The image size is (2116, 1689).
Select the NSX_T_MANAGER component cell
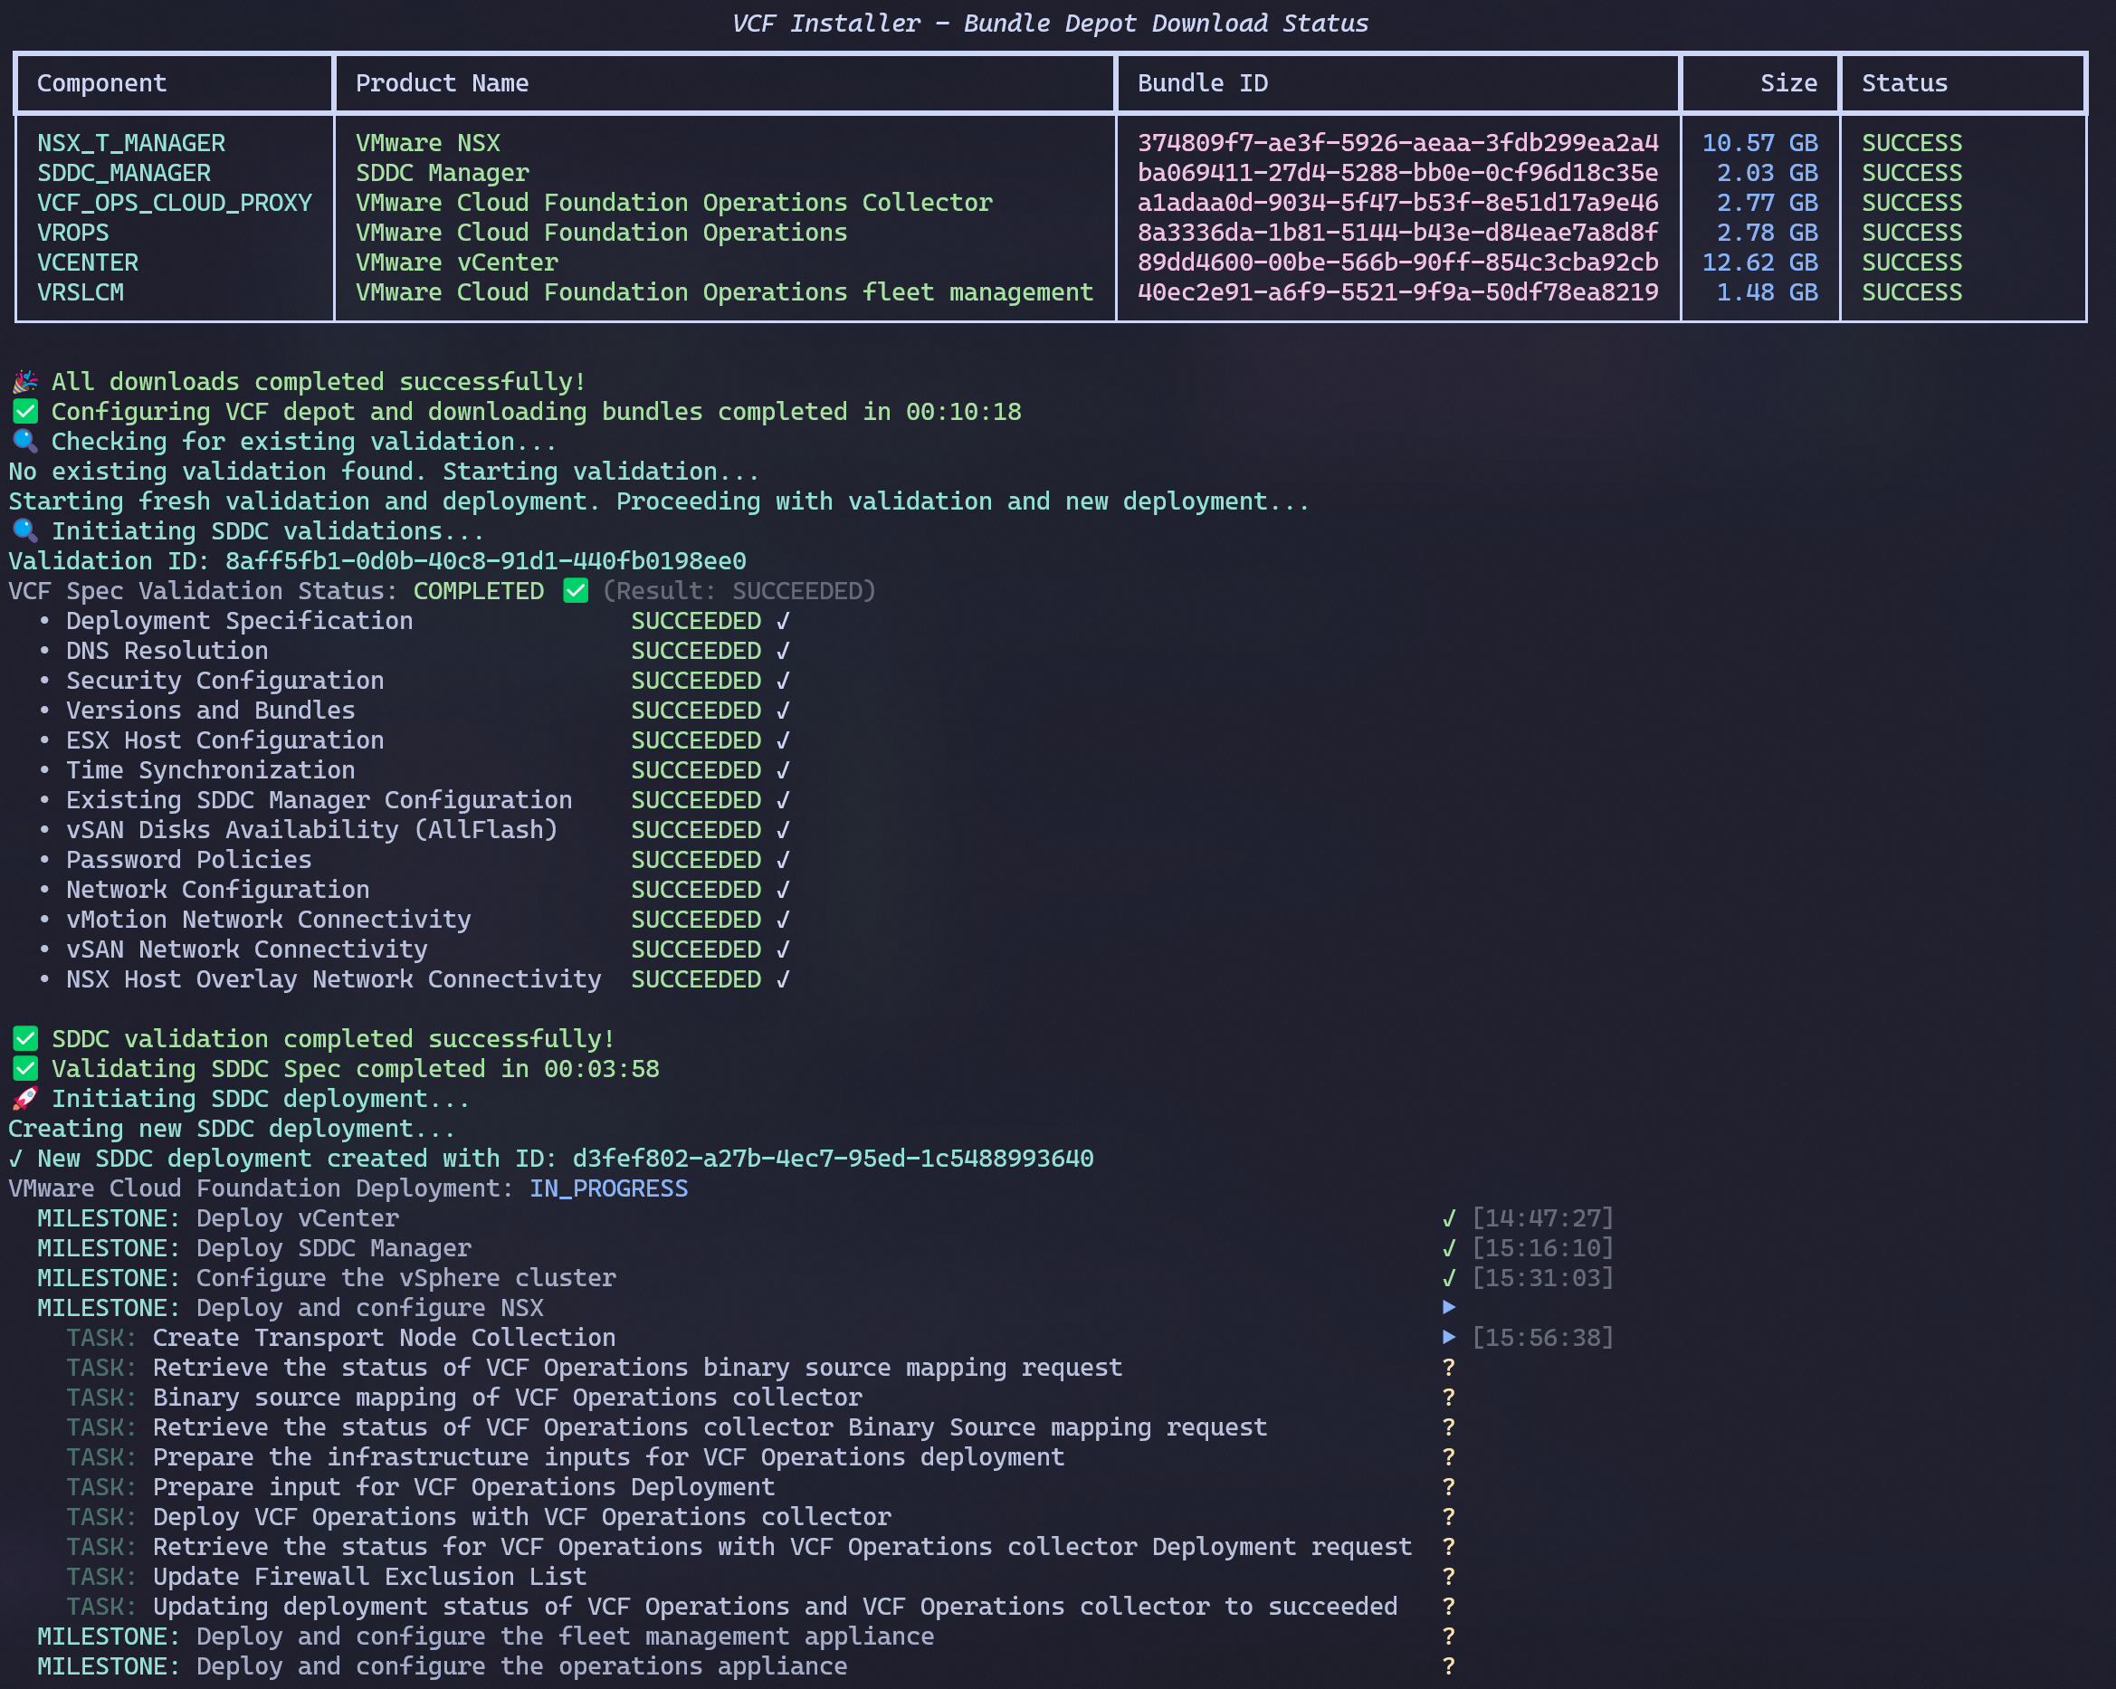(131, 143)
